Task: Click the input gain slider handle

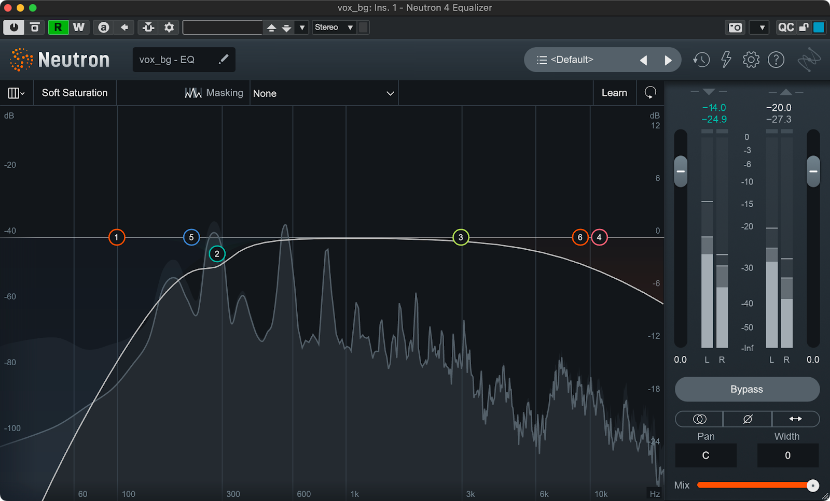Action: coord(681,171)
